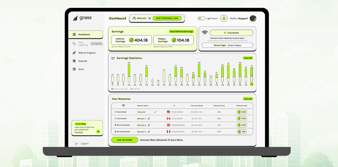
Task: Click the 1.56 points badge for Network 4
Action: tap(242, 132)
